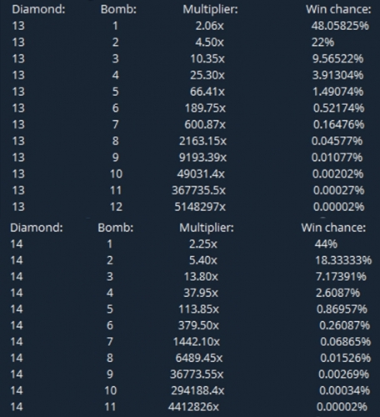Click the 0.01526% win chance
Viewport: 380px width, 417px height.
[345, 358]
